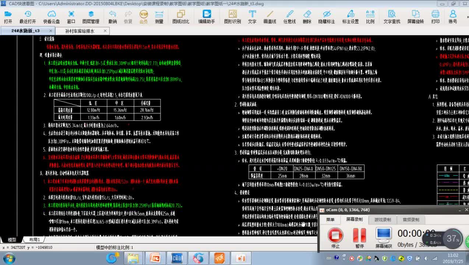Switch to oCam 屏幕录制 tab

pyautogui.click(x=354, y=220)
